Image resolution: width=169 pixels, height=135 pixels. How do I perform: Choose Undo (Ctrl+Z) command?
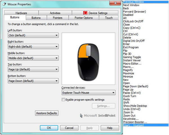point(146,109)
